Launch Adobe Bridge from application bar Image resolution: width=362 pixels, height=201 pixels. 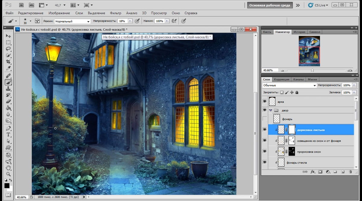point(21,5)
